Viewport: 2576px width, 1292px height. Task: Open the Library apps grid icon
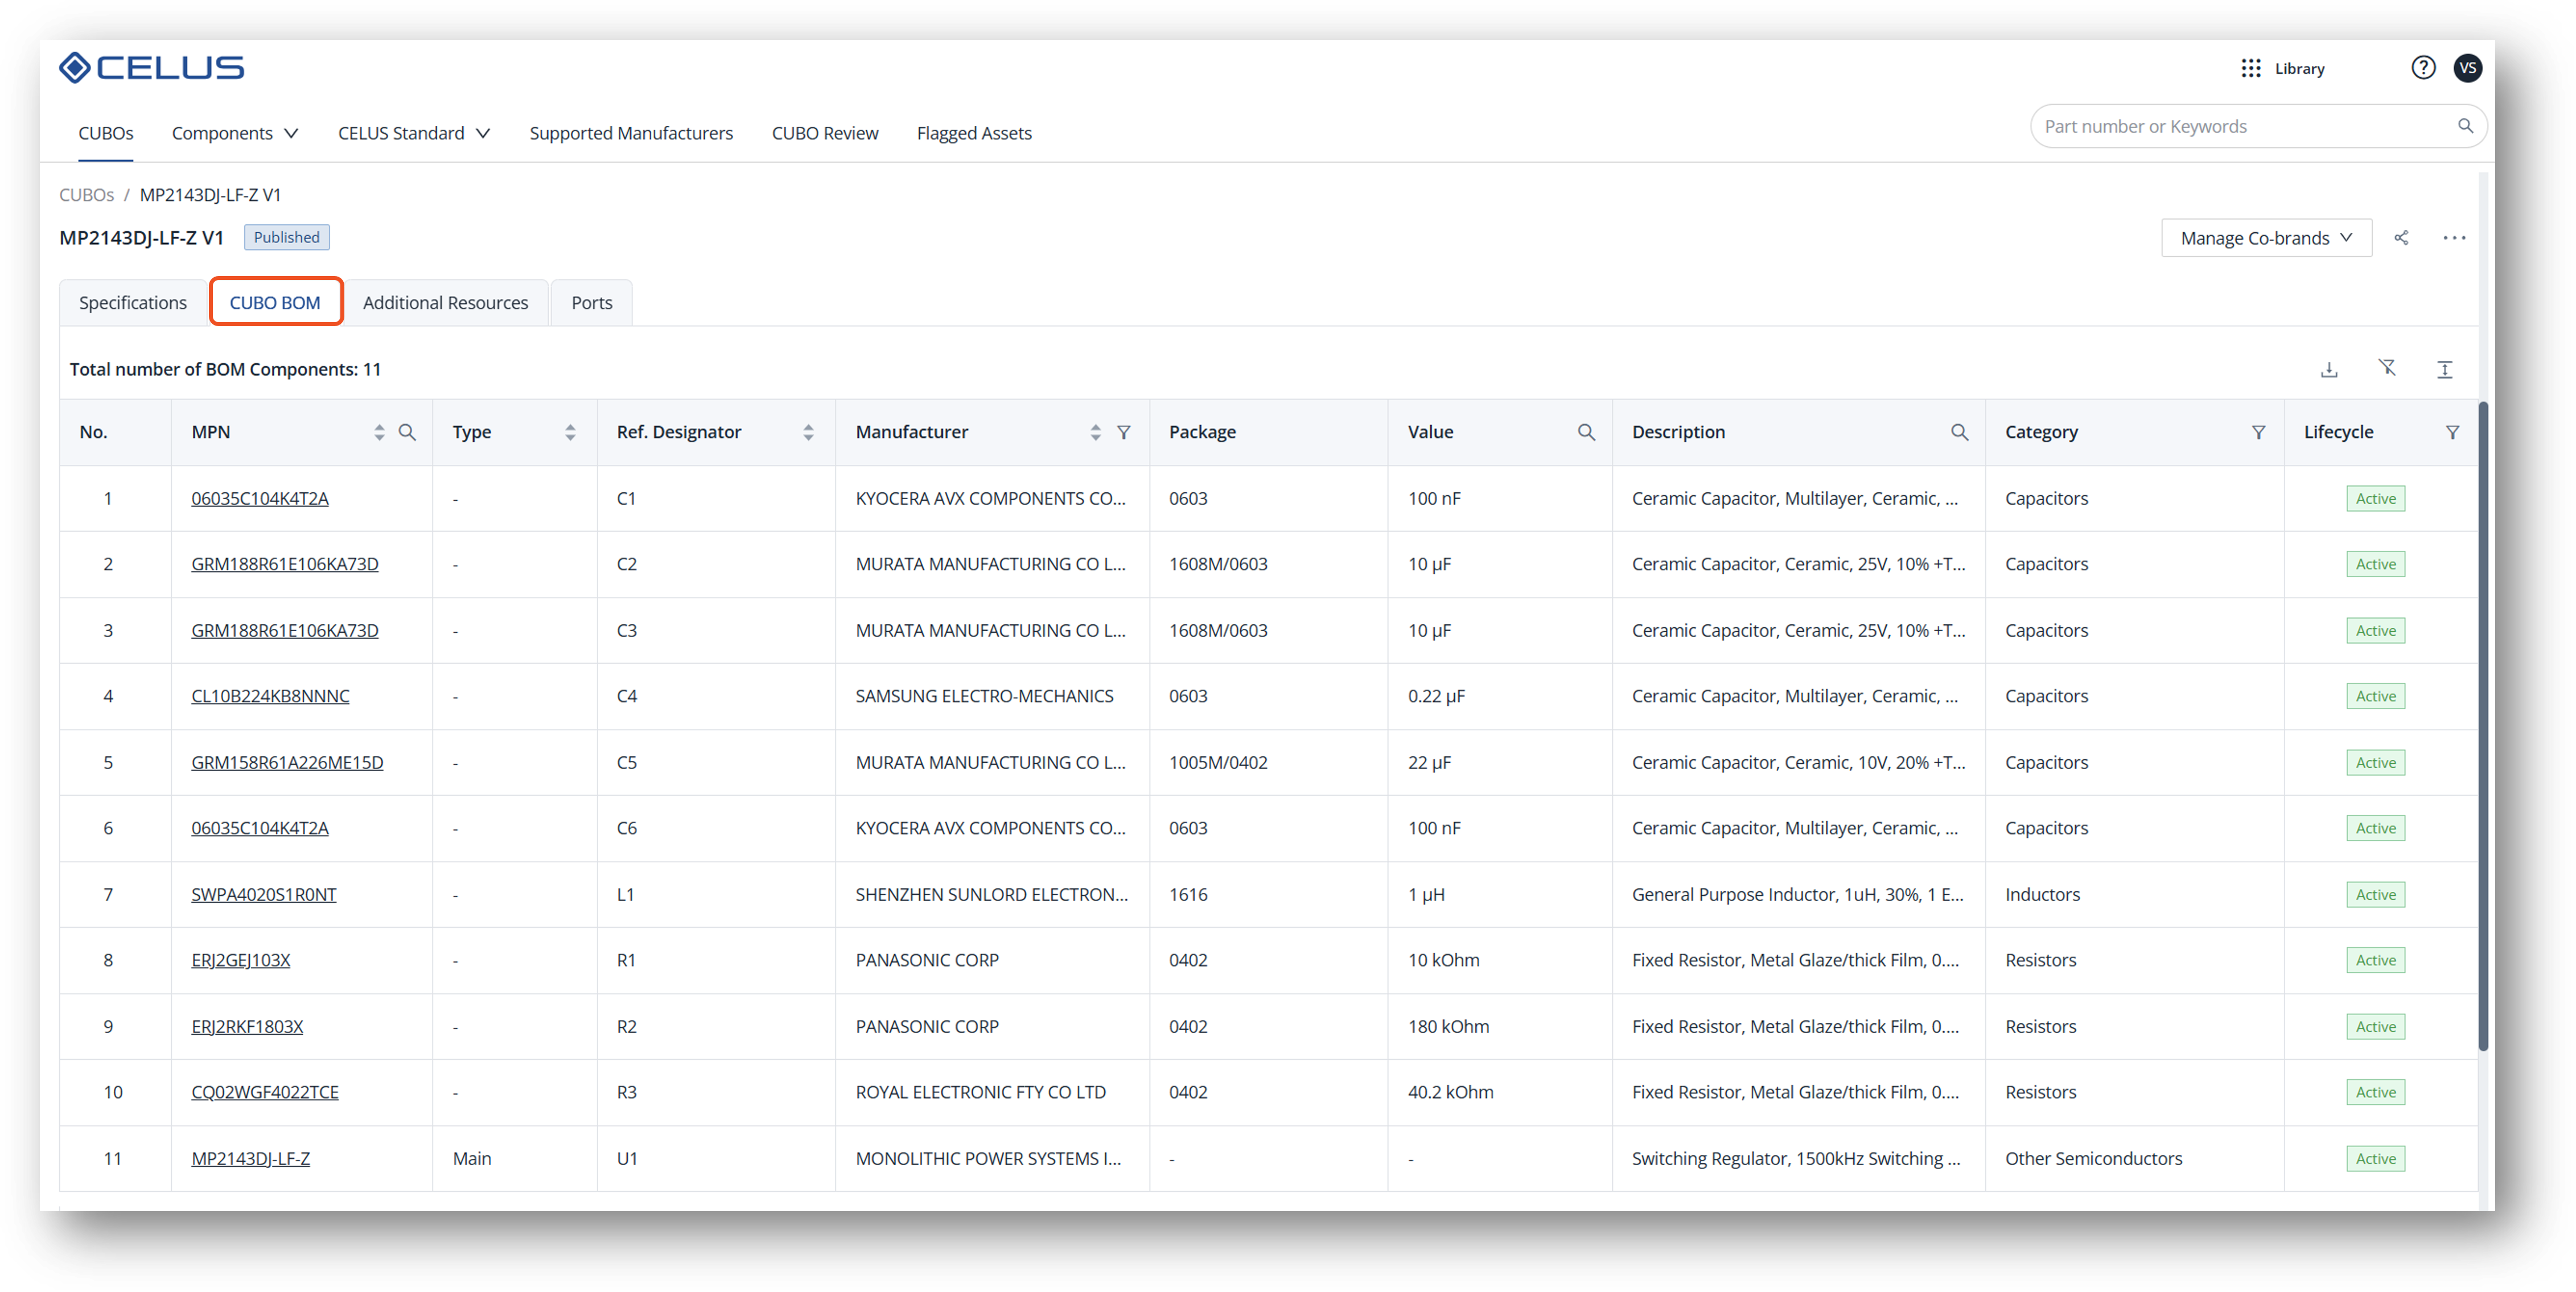(x=2251, y=68)
